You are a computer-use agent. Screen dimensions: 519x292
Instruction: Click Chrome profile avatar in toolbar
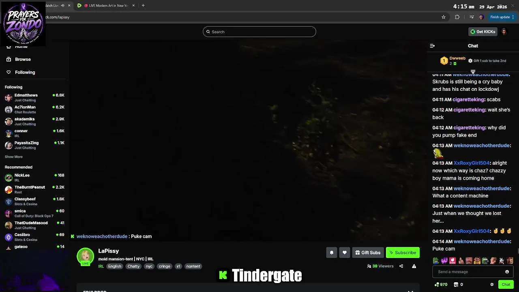click(x=481, y=17)
